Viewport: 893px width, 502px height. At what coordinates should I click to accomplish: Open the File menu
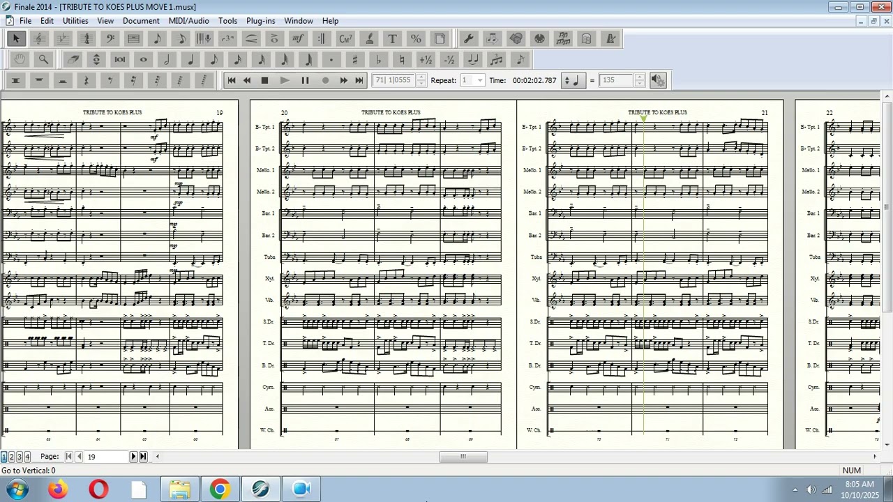(x=25, y=21)
